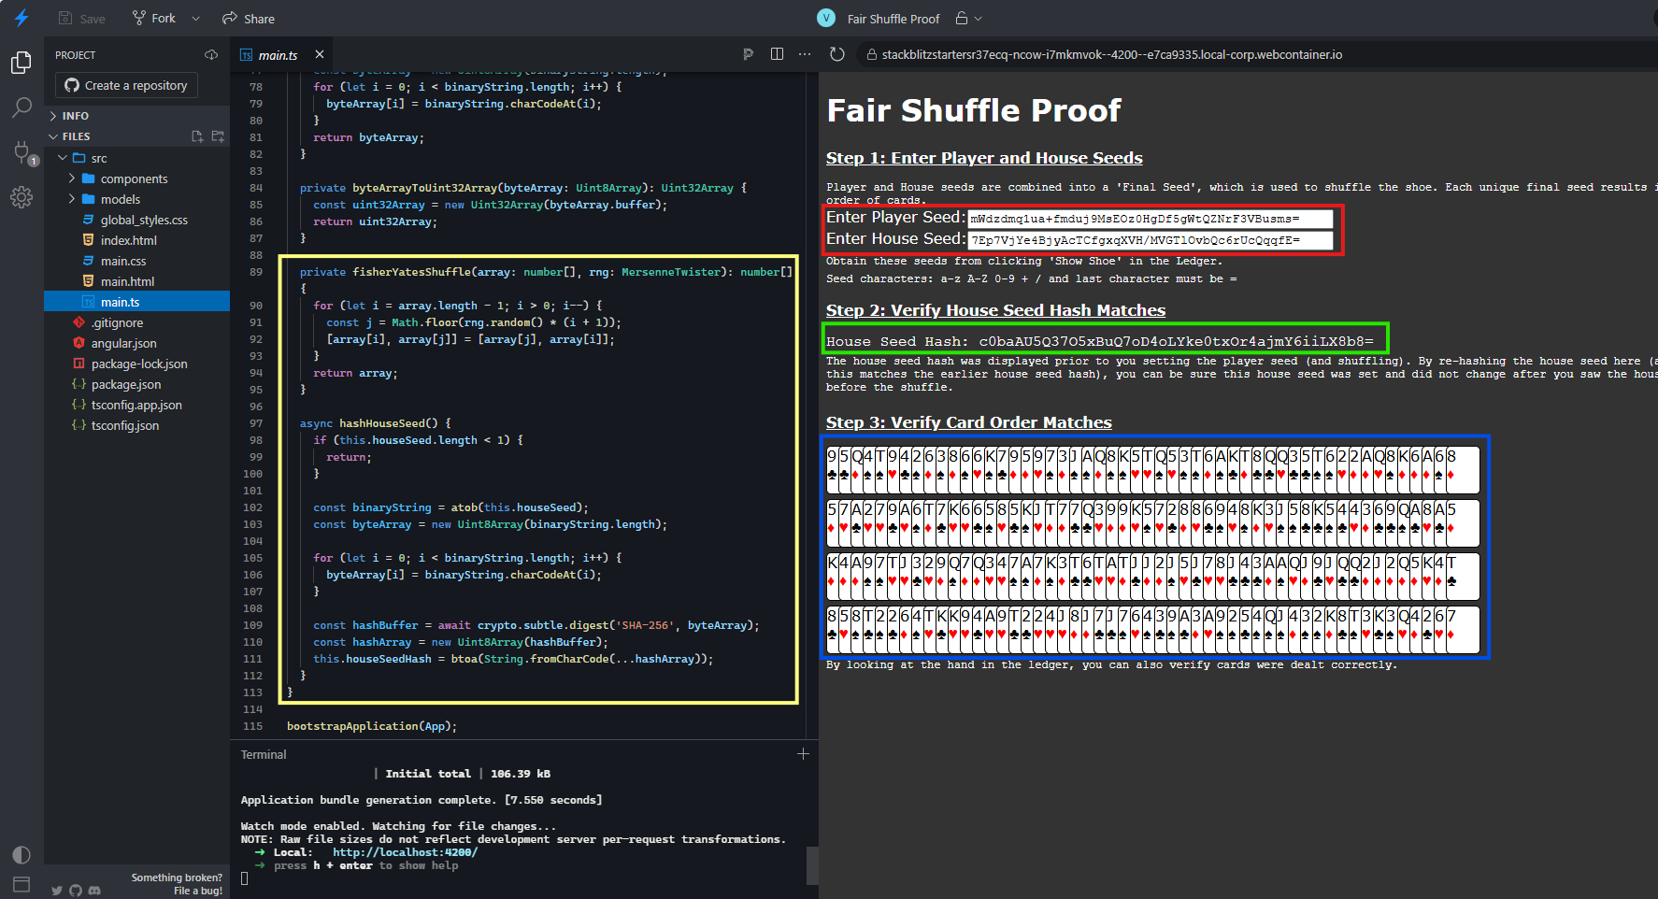Click the user avatar V icon
Image resolution: width=1658 pixels, height=899 pixels.
click(826, 18)
